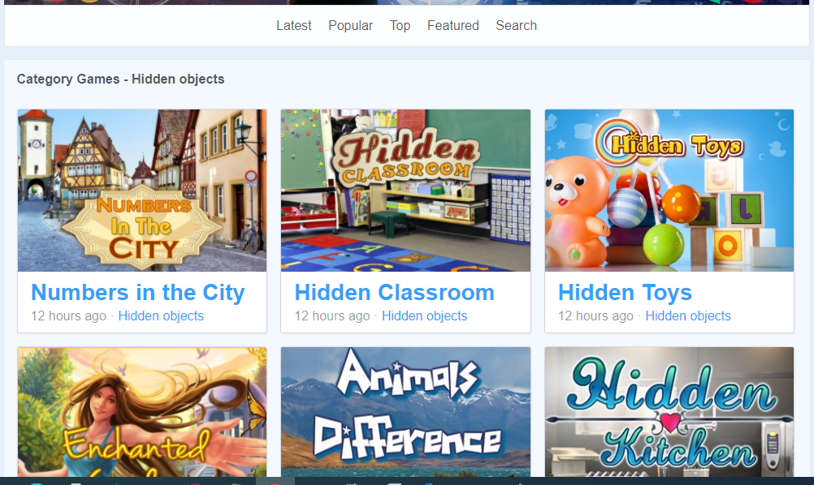Select the Hidden Toys teddy bear thumbnail

(x=669, y=191)
